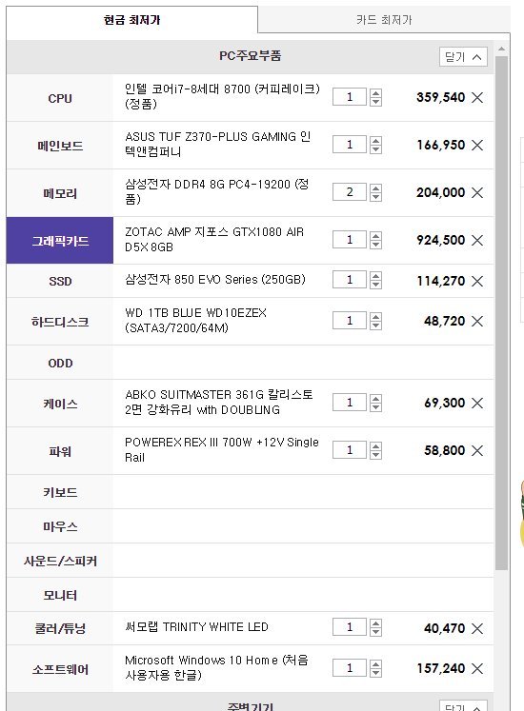Open the empty 모니터 category
The image size is (524, 711).
[x=60, y=595]
